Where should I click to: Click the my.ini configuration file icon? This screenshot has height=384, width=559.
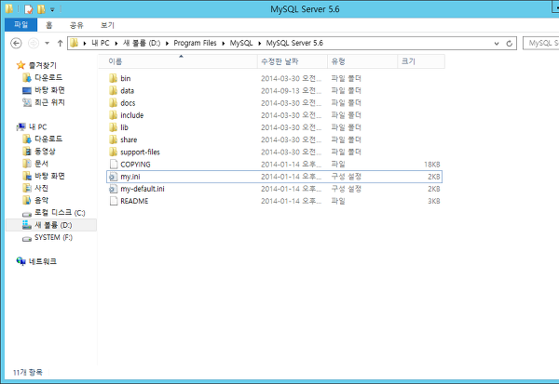pyautogui.click(x=113, y=177)
